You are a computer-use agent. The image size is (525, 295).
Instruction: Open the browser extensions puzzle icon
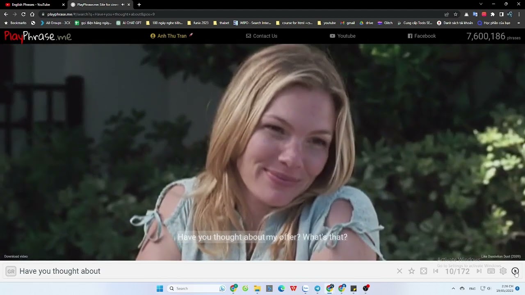(493, 14)
